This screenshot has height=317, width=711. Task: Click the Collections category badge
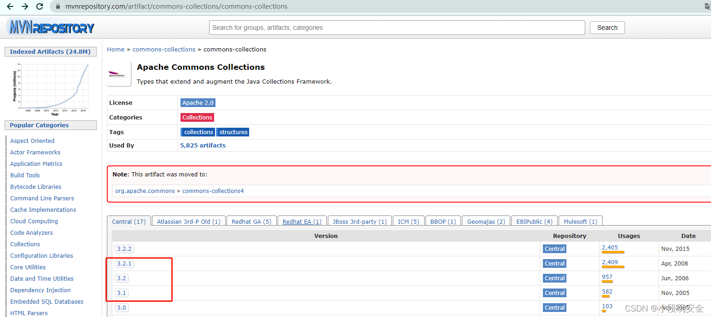pyautogui.click(x=197, y=118)
